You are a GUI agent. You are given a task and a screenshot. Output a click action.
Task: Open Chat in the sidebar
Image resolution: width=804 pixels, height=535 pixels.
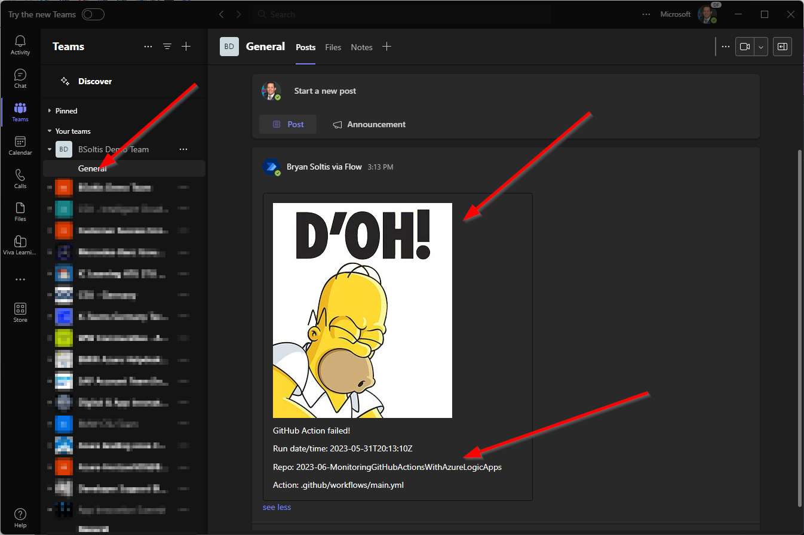pyautogui.click(x=20, y=79)
